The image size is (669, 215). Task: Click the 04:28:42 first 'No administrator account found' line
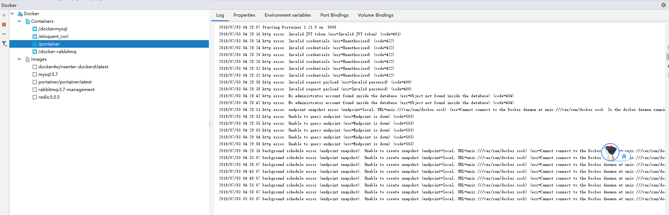[x=366, y=96]
